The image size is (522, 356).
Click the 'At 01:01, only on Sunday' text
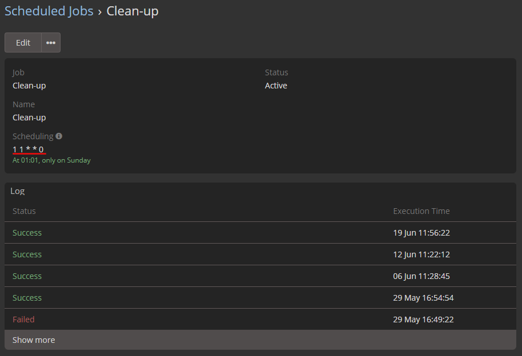[x=51, y=160]
